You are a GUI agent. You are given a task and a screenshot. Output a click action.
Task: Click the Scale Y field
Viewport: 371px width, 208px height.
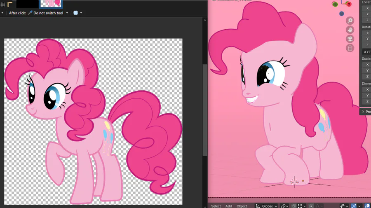point(366,70)
